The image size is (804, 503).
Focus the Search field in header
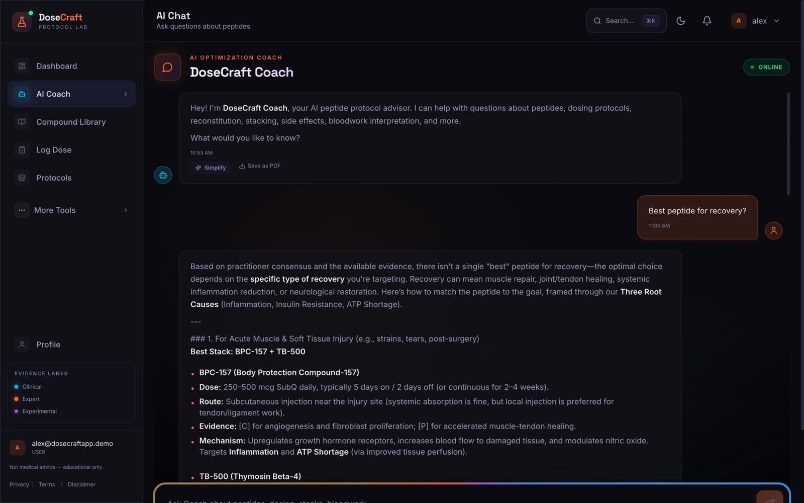click(626, 21)
